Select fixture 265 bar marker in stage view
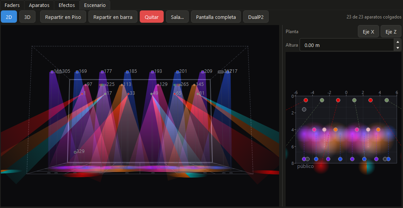This screenshot has height=208, width=403. point(177,85)
